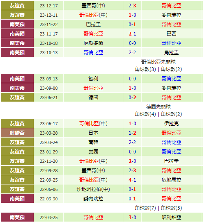
Task: Click the 麒麟盃 competition label
Action: click(x=17, y=133)
